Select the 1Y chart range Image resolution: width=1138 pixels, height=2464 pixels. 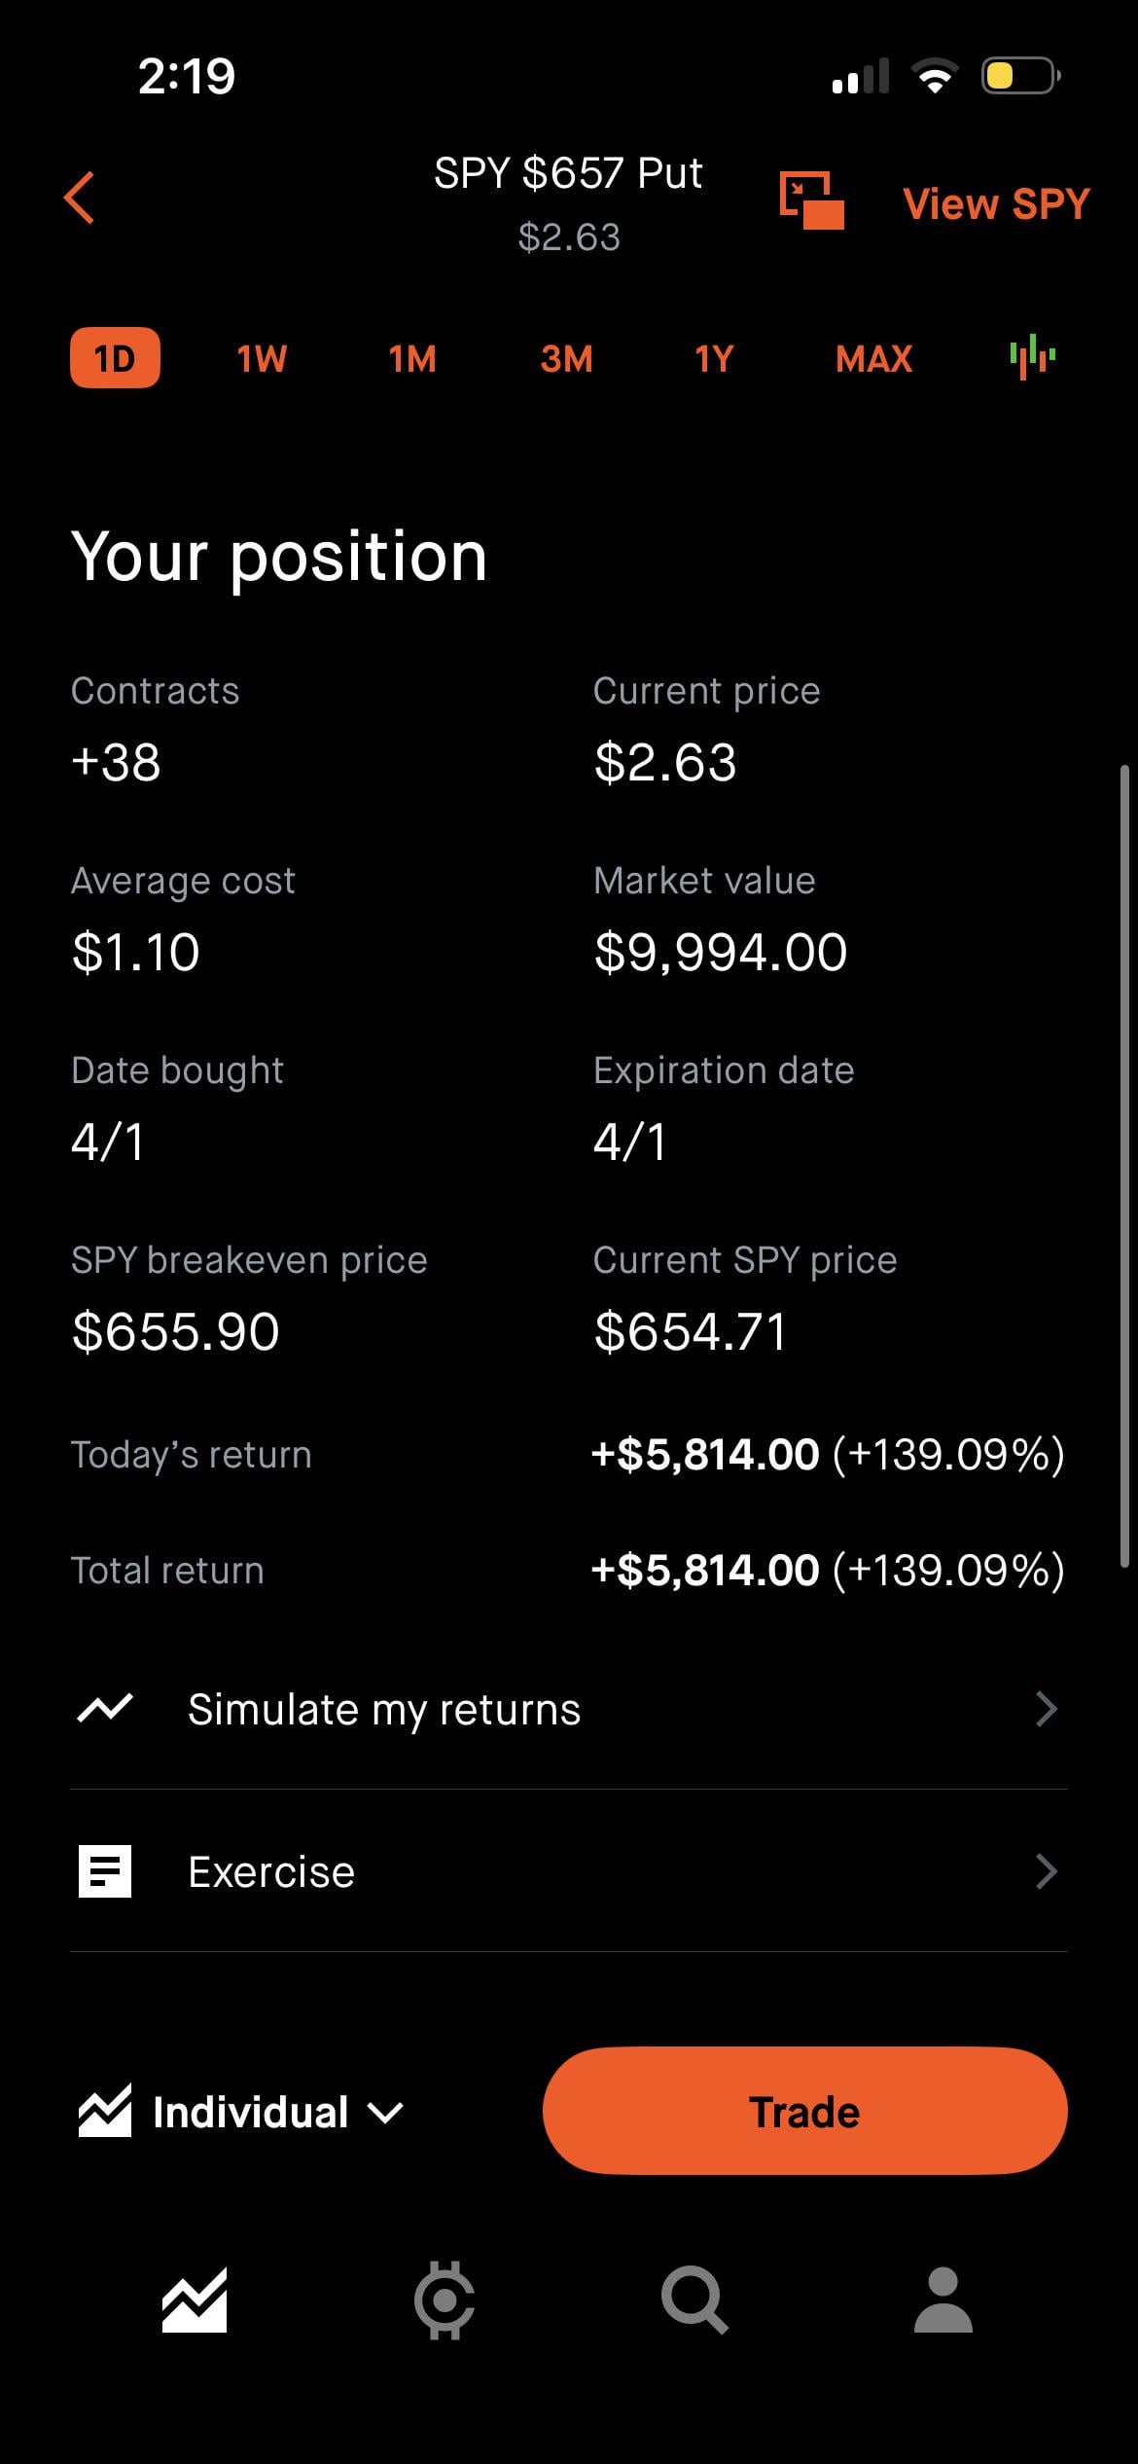pos(714,359)
